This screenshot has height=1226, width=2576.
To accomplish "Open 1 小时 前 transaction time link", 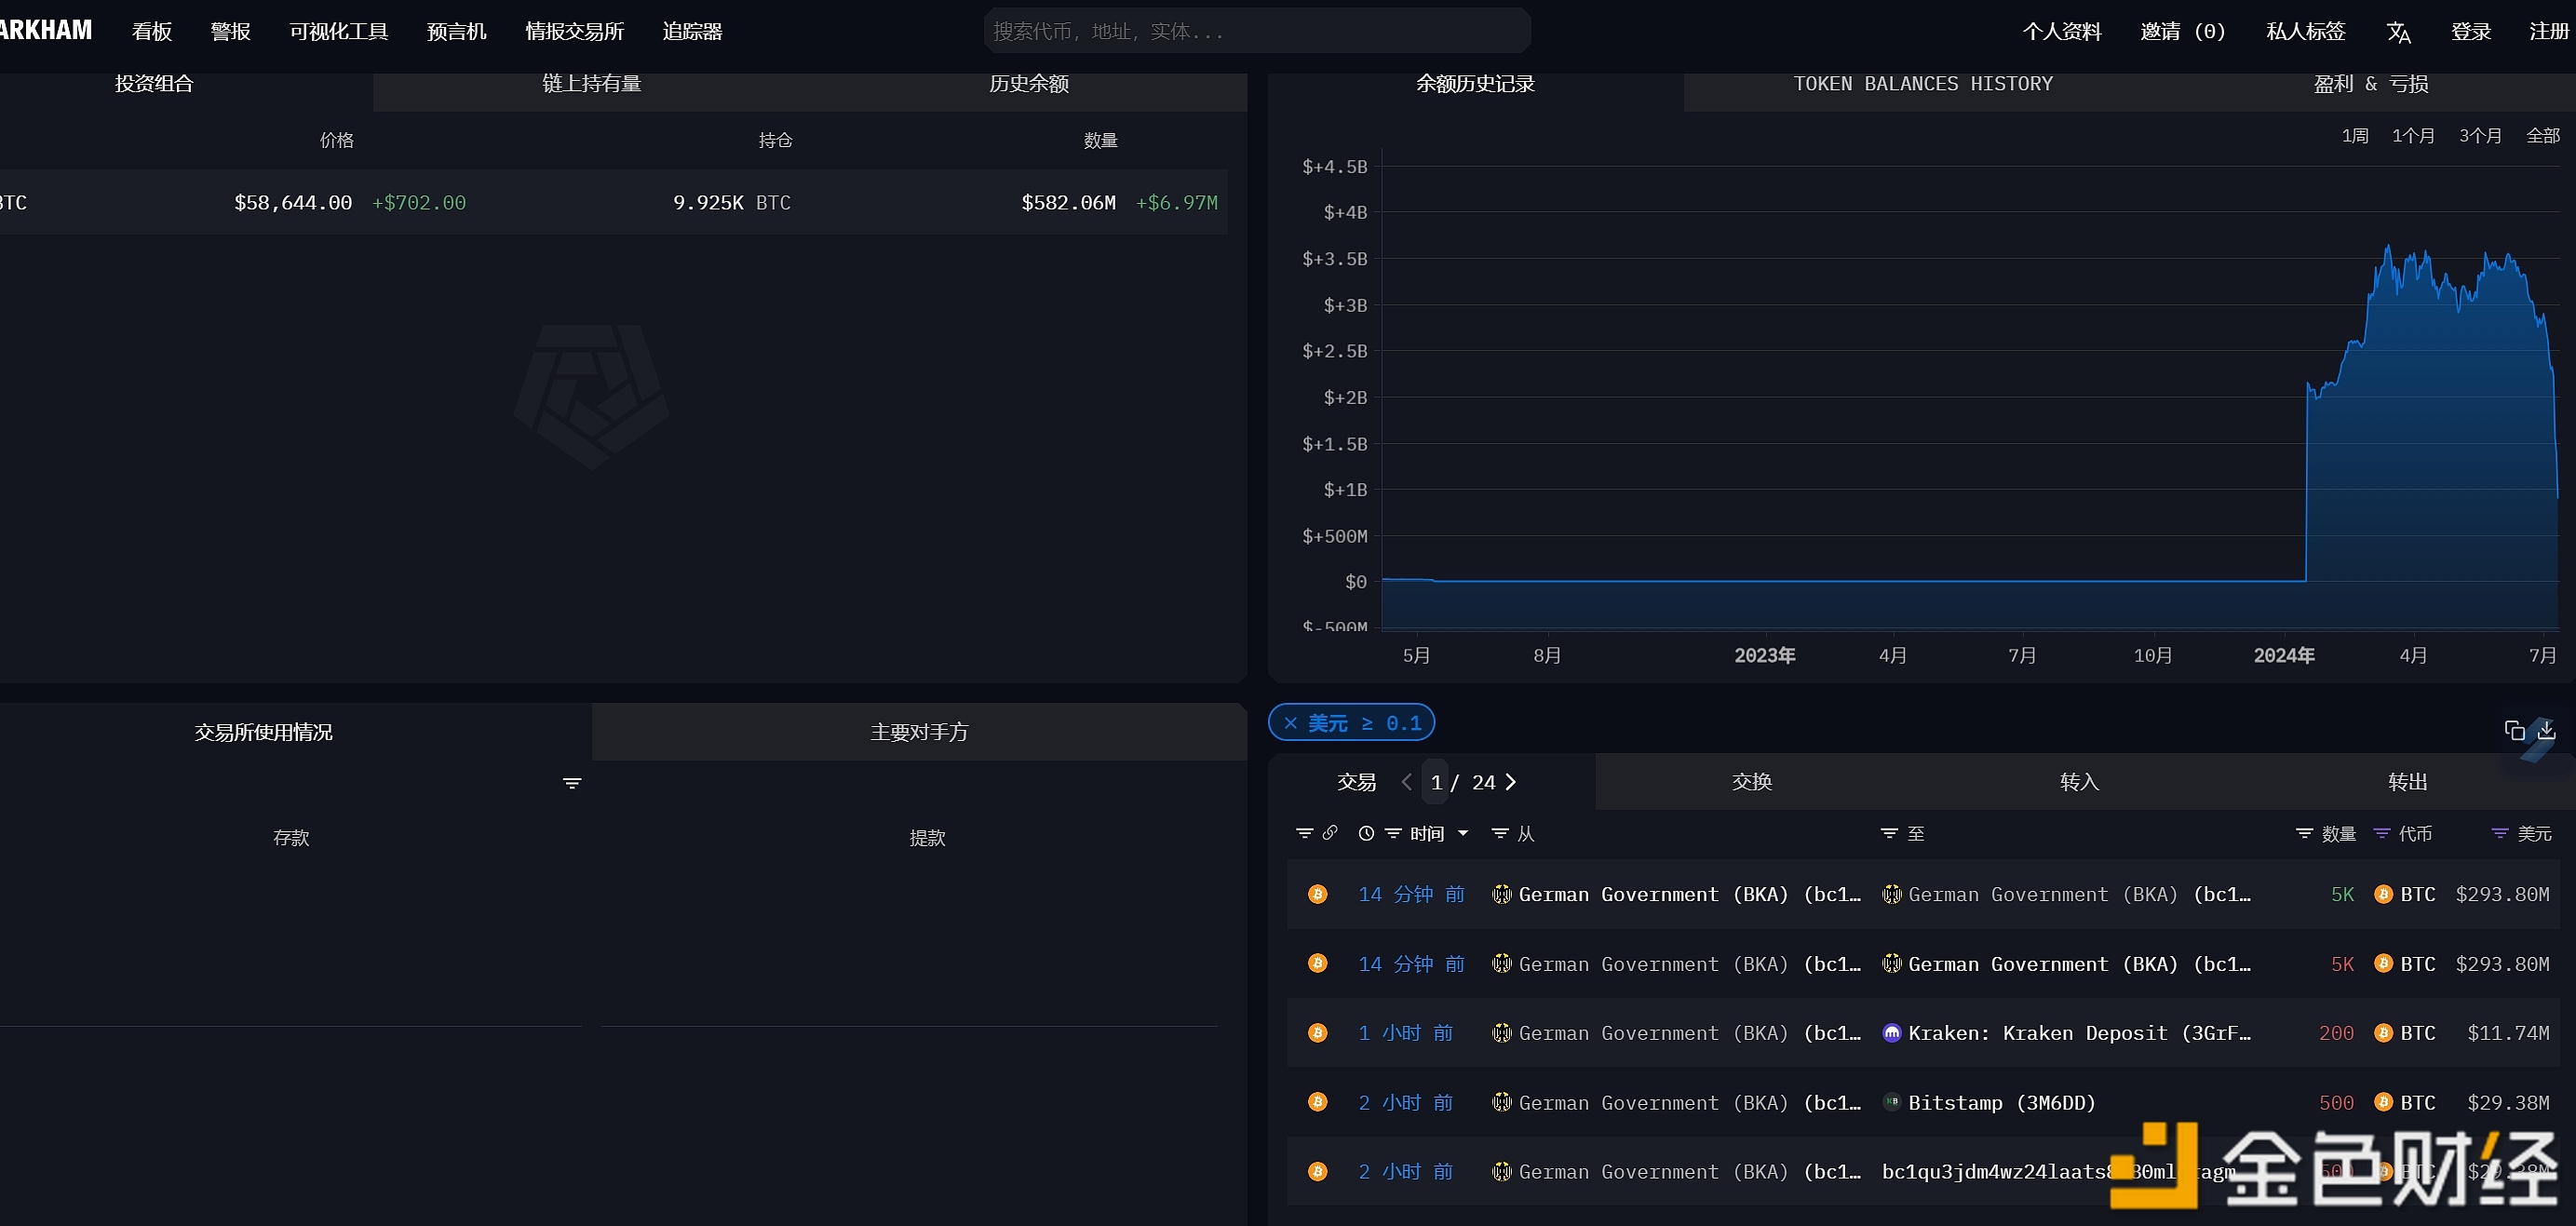I will pos(1405,1033).
